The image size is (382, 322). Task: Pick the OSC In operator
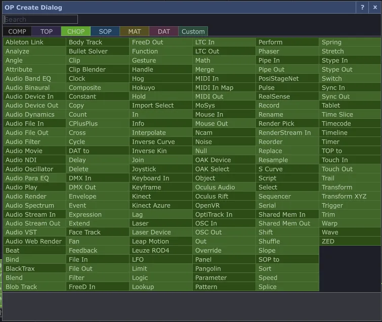pyautogui.click(x=224, y=223)
